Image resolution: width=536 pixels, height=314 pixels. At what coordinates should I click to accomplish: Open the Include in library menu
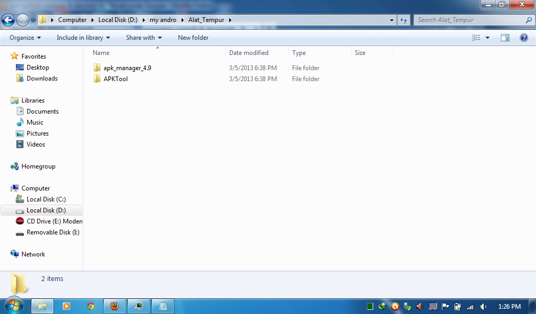83,37
